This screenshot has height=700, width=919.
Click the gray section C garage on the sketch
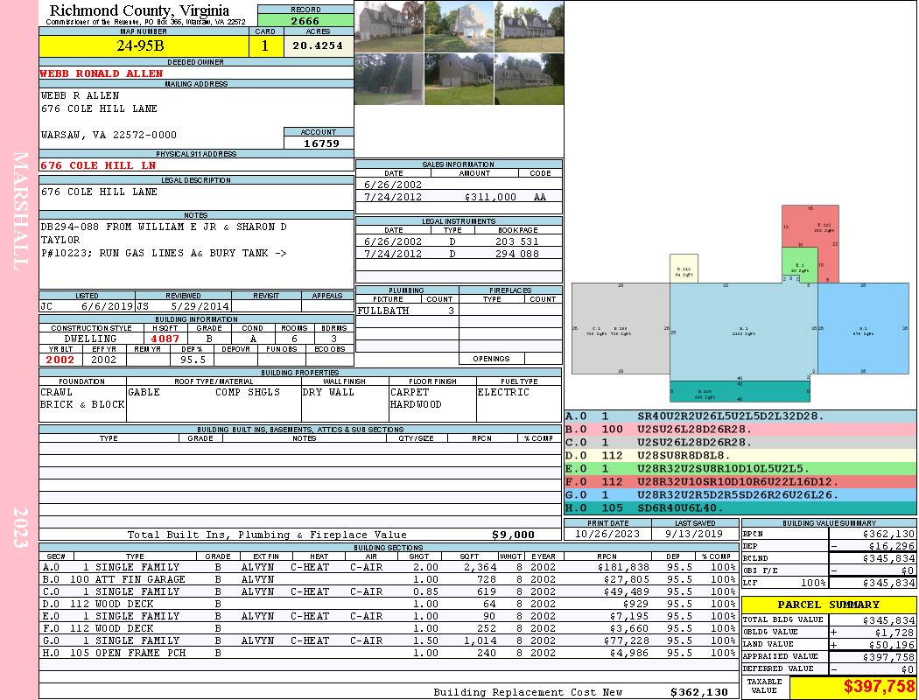tap(620, 329)
